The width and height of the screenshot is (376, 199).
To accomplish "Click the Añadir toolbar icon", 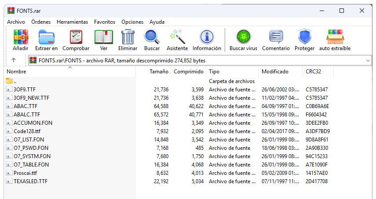I will coord(21,37).
